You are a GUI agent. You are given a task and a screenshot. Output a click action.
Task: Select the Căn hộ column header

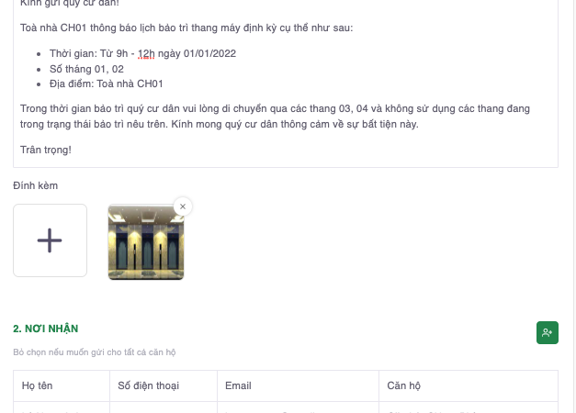pyautogui.click(x=403, y=385)
